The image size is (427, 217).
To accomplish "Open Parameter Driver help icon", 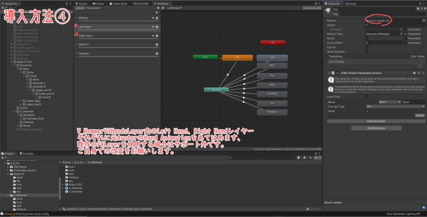I will [414, 73].
